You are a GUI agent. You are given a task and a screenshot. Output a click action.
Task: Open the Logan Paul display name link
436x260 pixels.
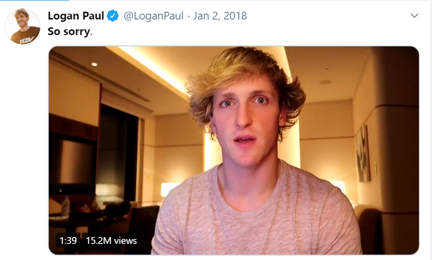pos(76,16)
